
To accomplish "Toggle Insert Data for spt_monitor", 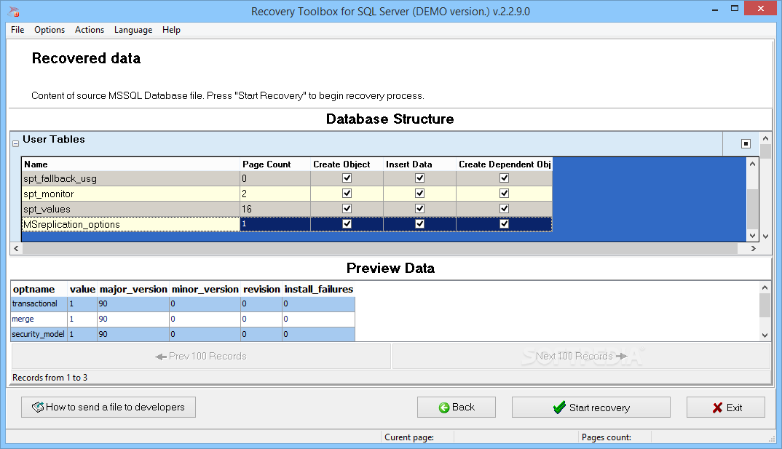I will coord(420,194).
